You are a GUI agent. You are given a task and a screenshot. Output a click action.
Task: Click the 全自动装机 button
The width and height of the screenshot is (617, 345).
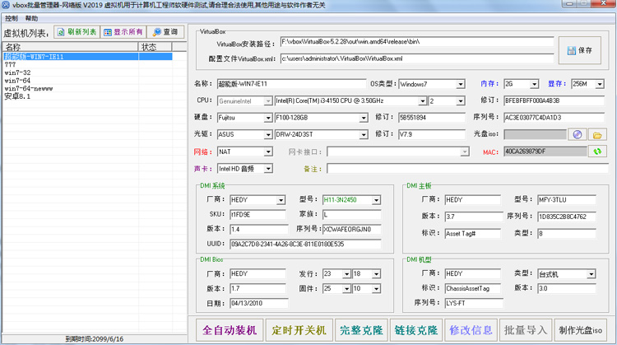tap(230, 330)
